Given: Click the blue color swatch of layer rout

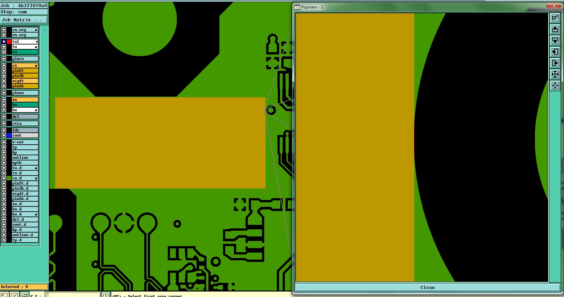Looking at the screenshot, I should [9, 135].
